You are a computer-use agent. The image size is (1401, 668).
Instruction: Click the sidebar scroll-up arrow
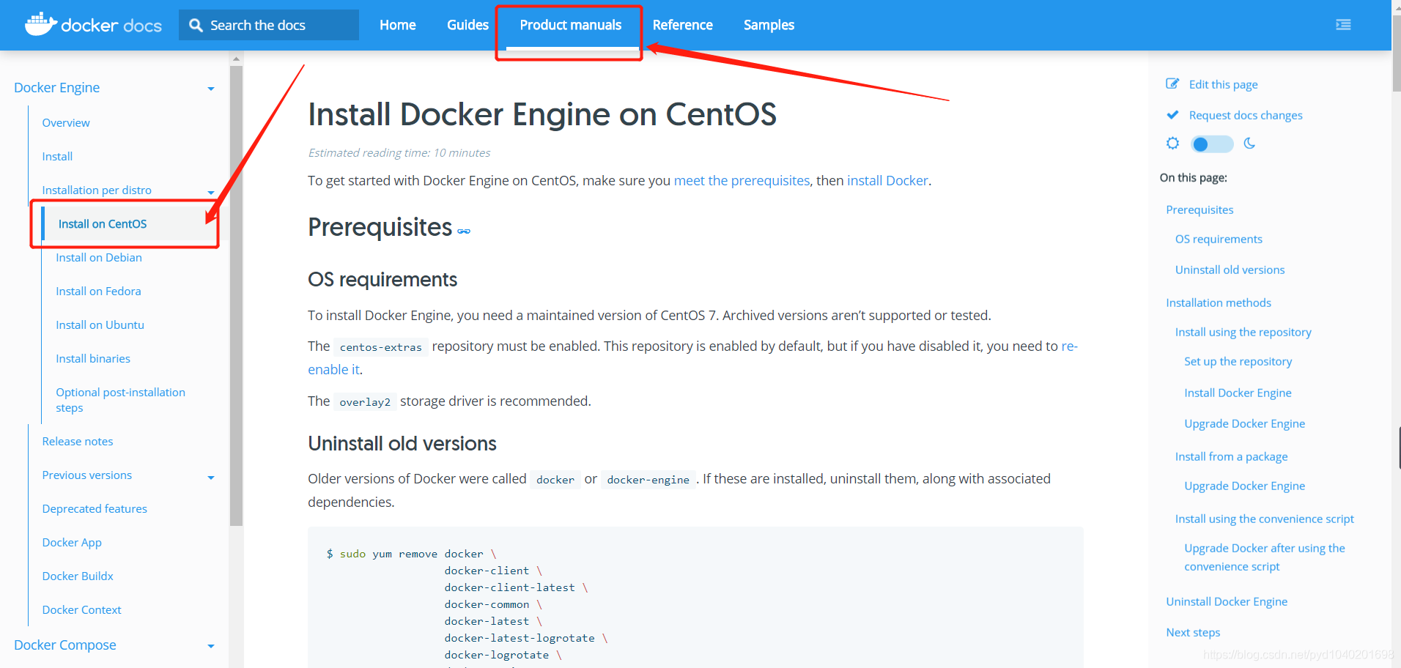point(236,59)
